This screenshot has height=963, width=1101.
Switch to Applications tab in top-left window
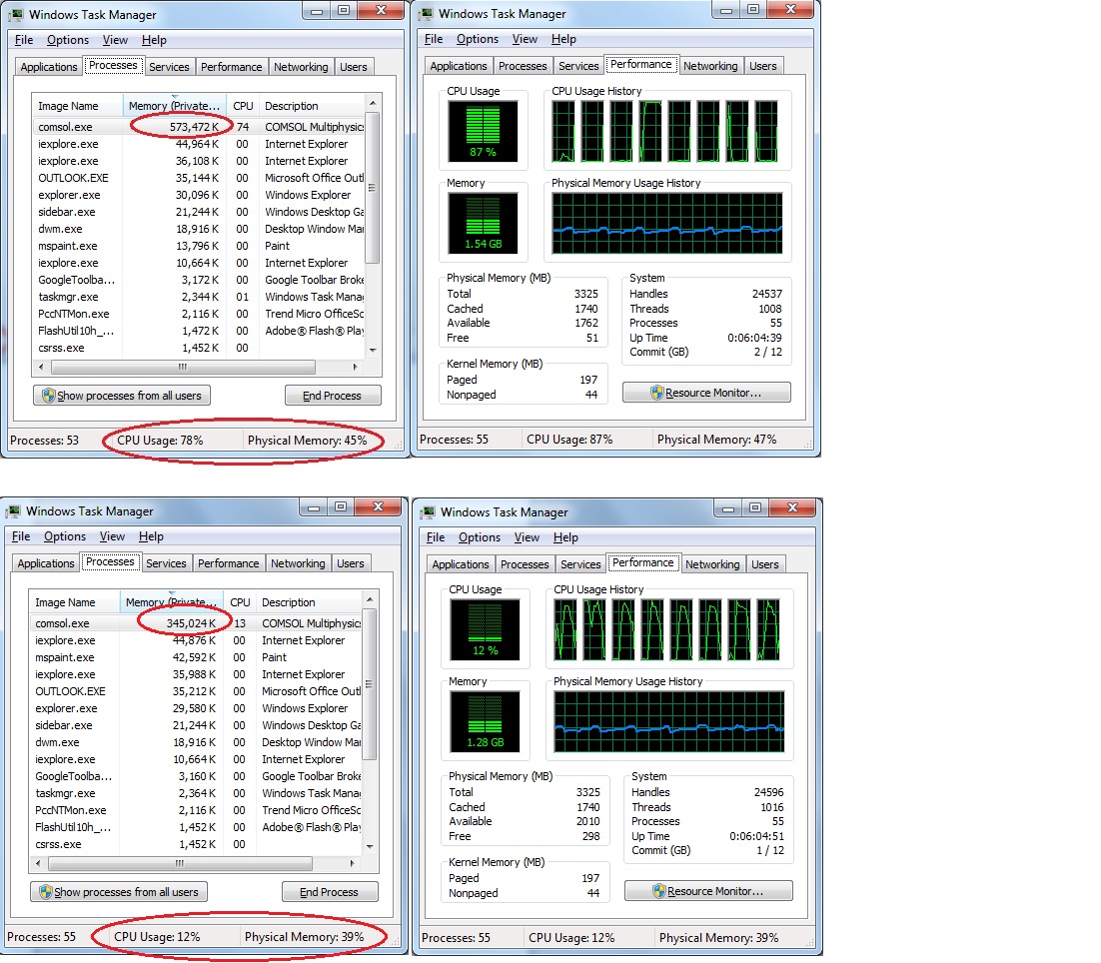pos(48,67)
